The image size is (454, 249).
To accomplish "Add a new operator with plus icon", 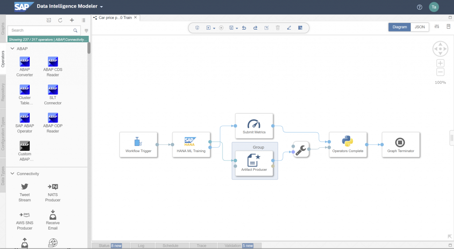I will pos(72,20).
